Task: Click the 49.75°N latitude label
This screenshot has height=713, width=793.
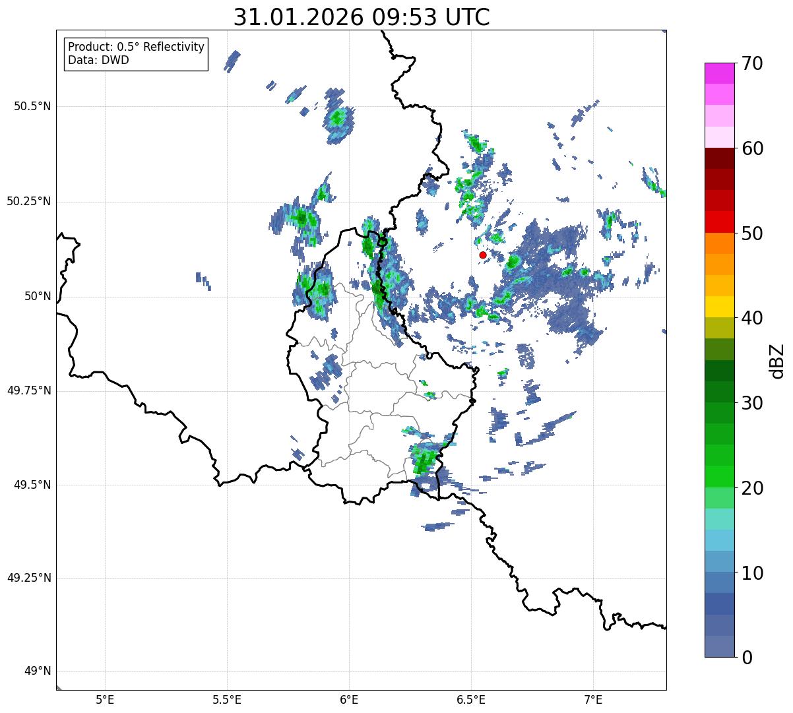Action: [29, 390]
